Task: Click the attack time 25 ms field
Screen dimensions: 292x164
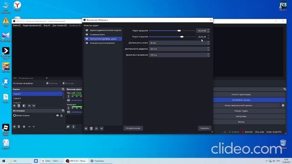Action: (x=179, y=43)
